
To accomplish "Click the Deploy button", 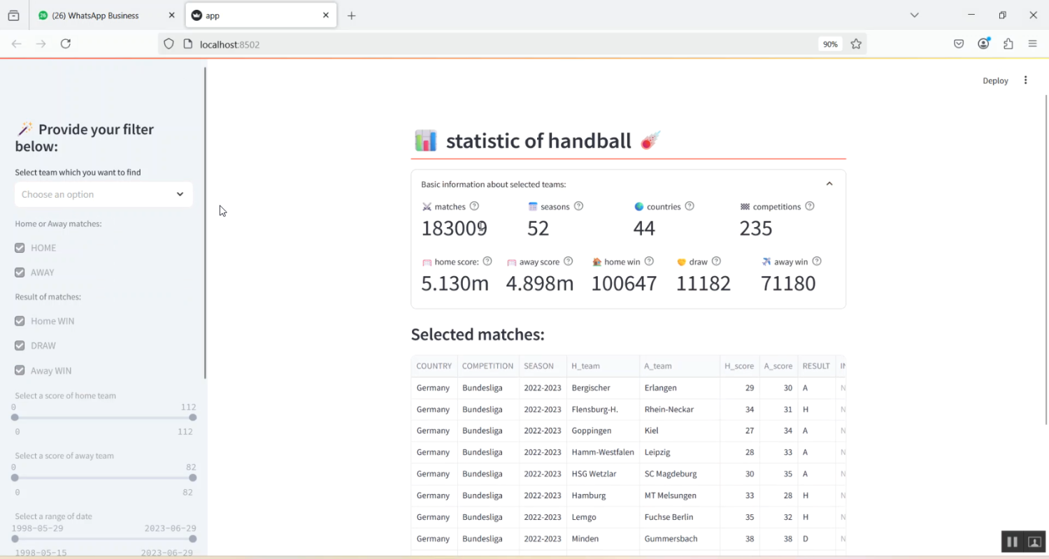I will coord(995,80).
